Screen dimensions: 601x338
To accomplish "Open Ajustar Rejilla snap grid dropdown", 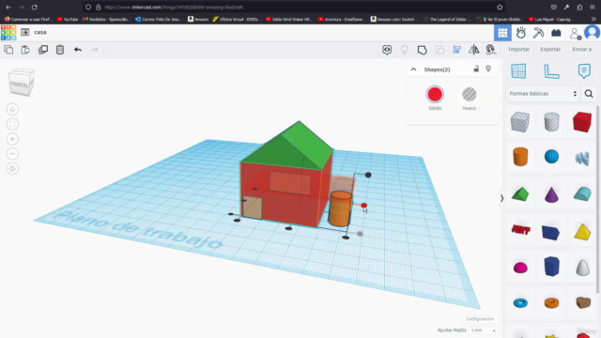I will (483, 330).
